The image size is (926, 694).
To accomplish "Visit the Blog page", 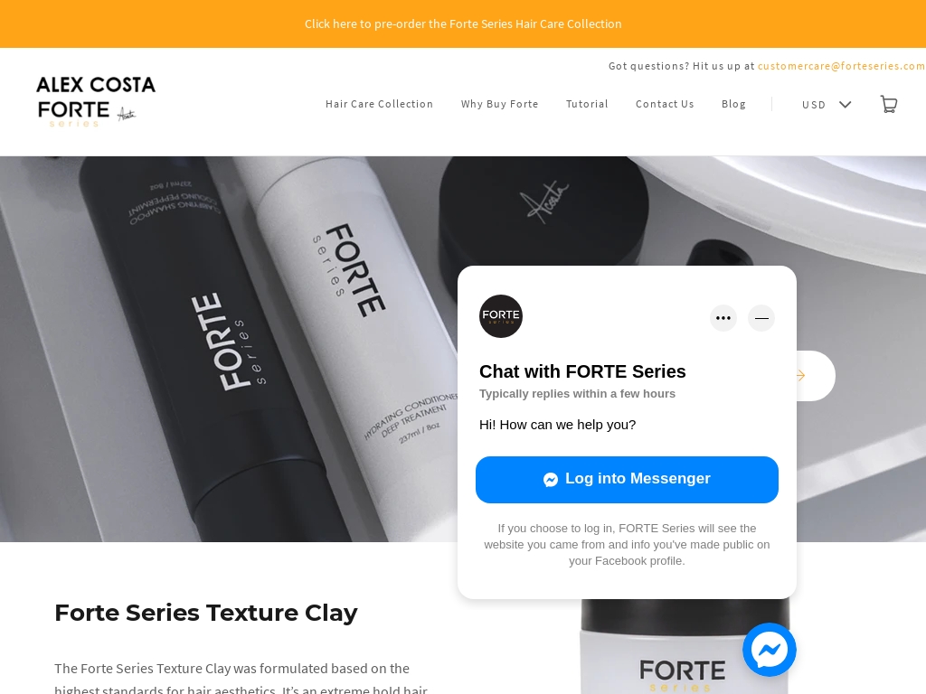I will pyautogui.click(x=733, y=104).
